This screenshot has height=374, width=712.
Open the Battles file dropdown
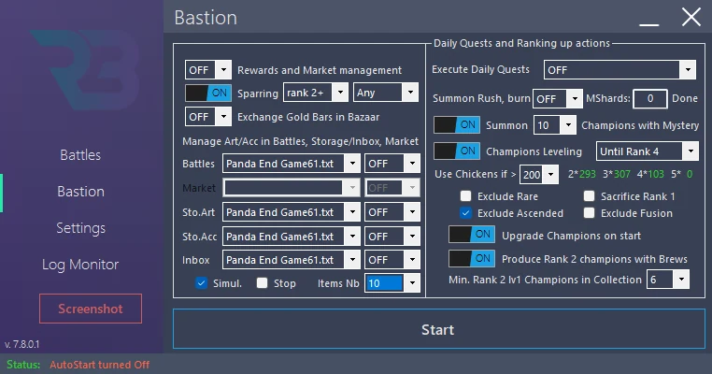[x=292, y=164]
